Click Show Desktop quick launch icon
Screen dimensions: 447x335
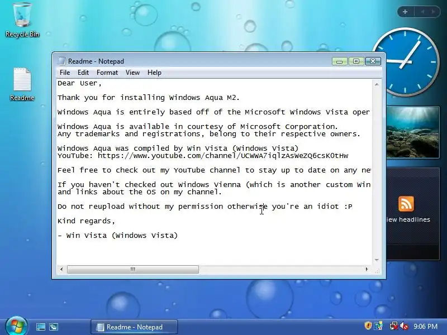40,327
